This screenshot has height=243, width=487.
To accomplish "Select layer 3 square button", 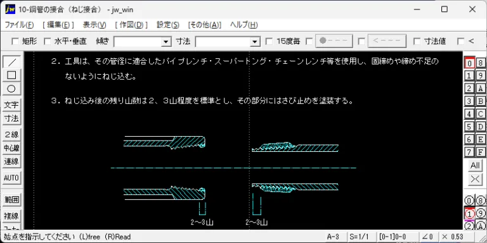I will pos(470,101).
